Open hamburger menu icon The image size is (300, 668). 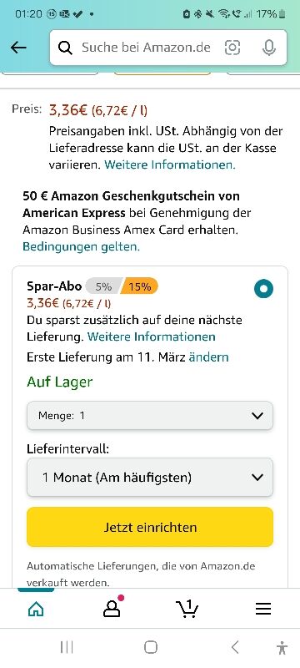pyautogui.click(x=263, y=610)
